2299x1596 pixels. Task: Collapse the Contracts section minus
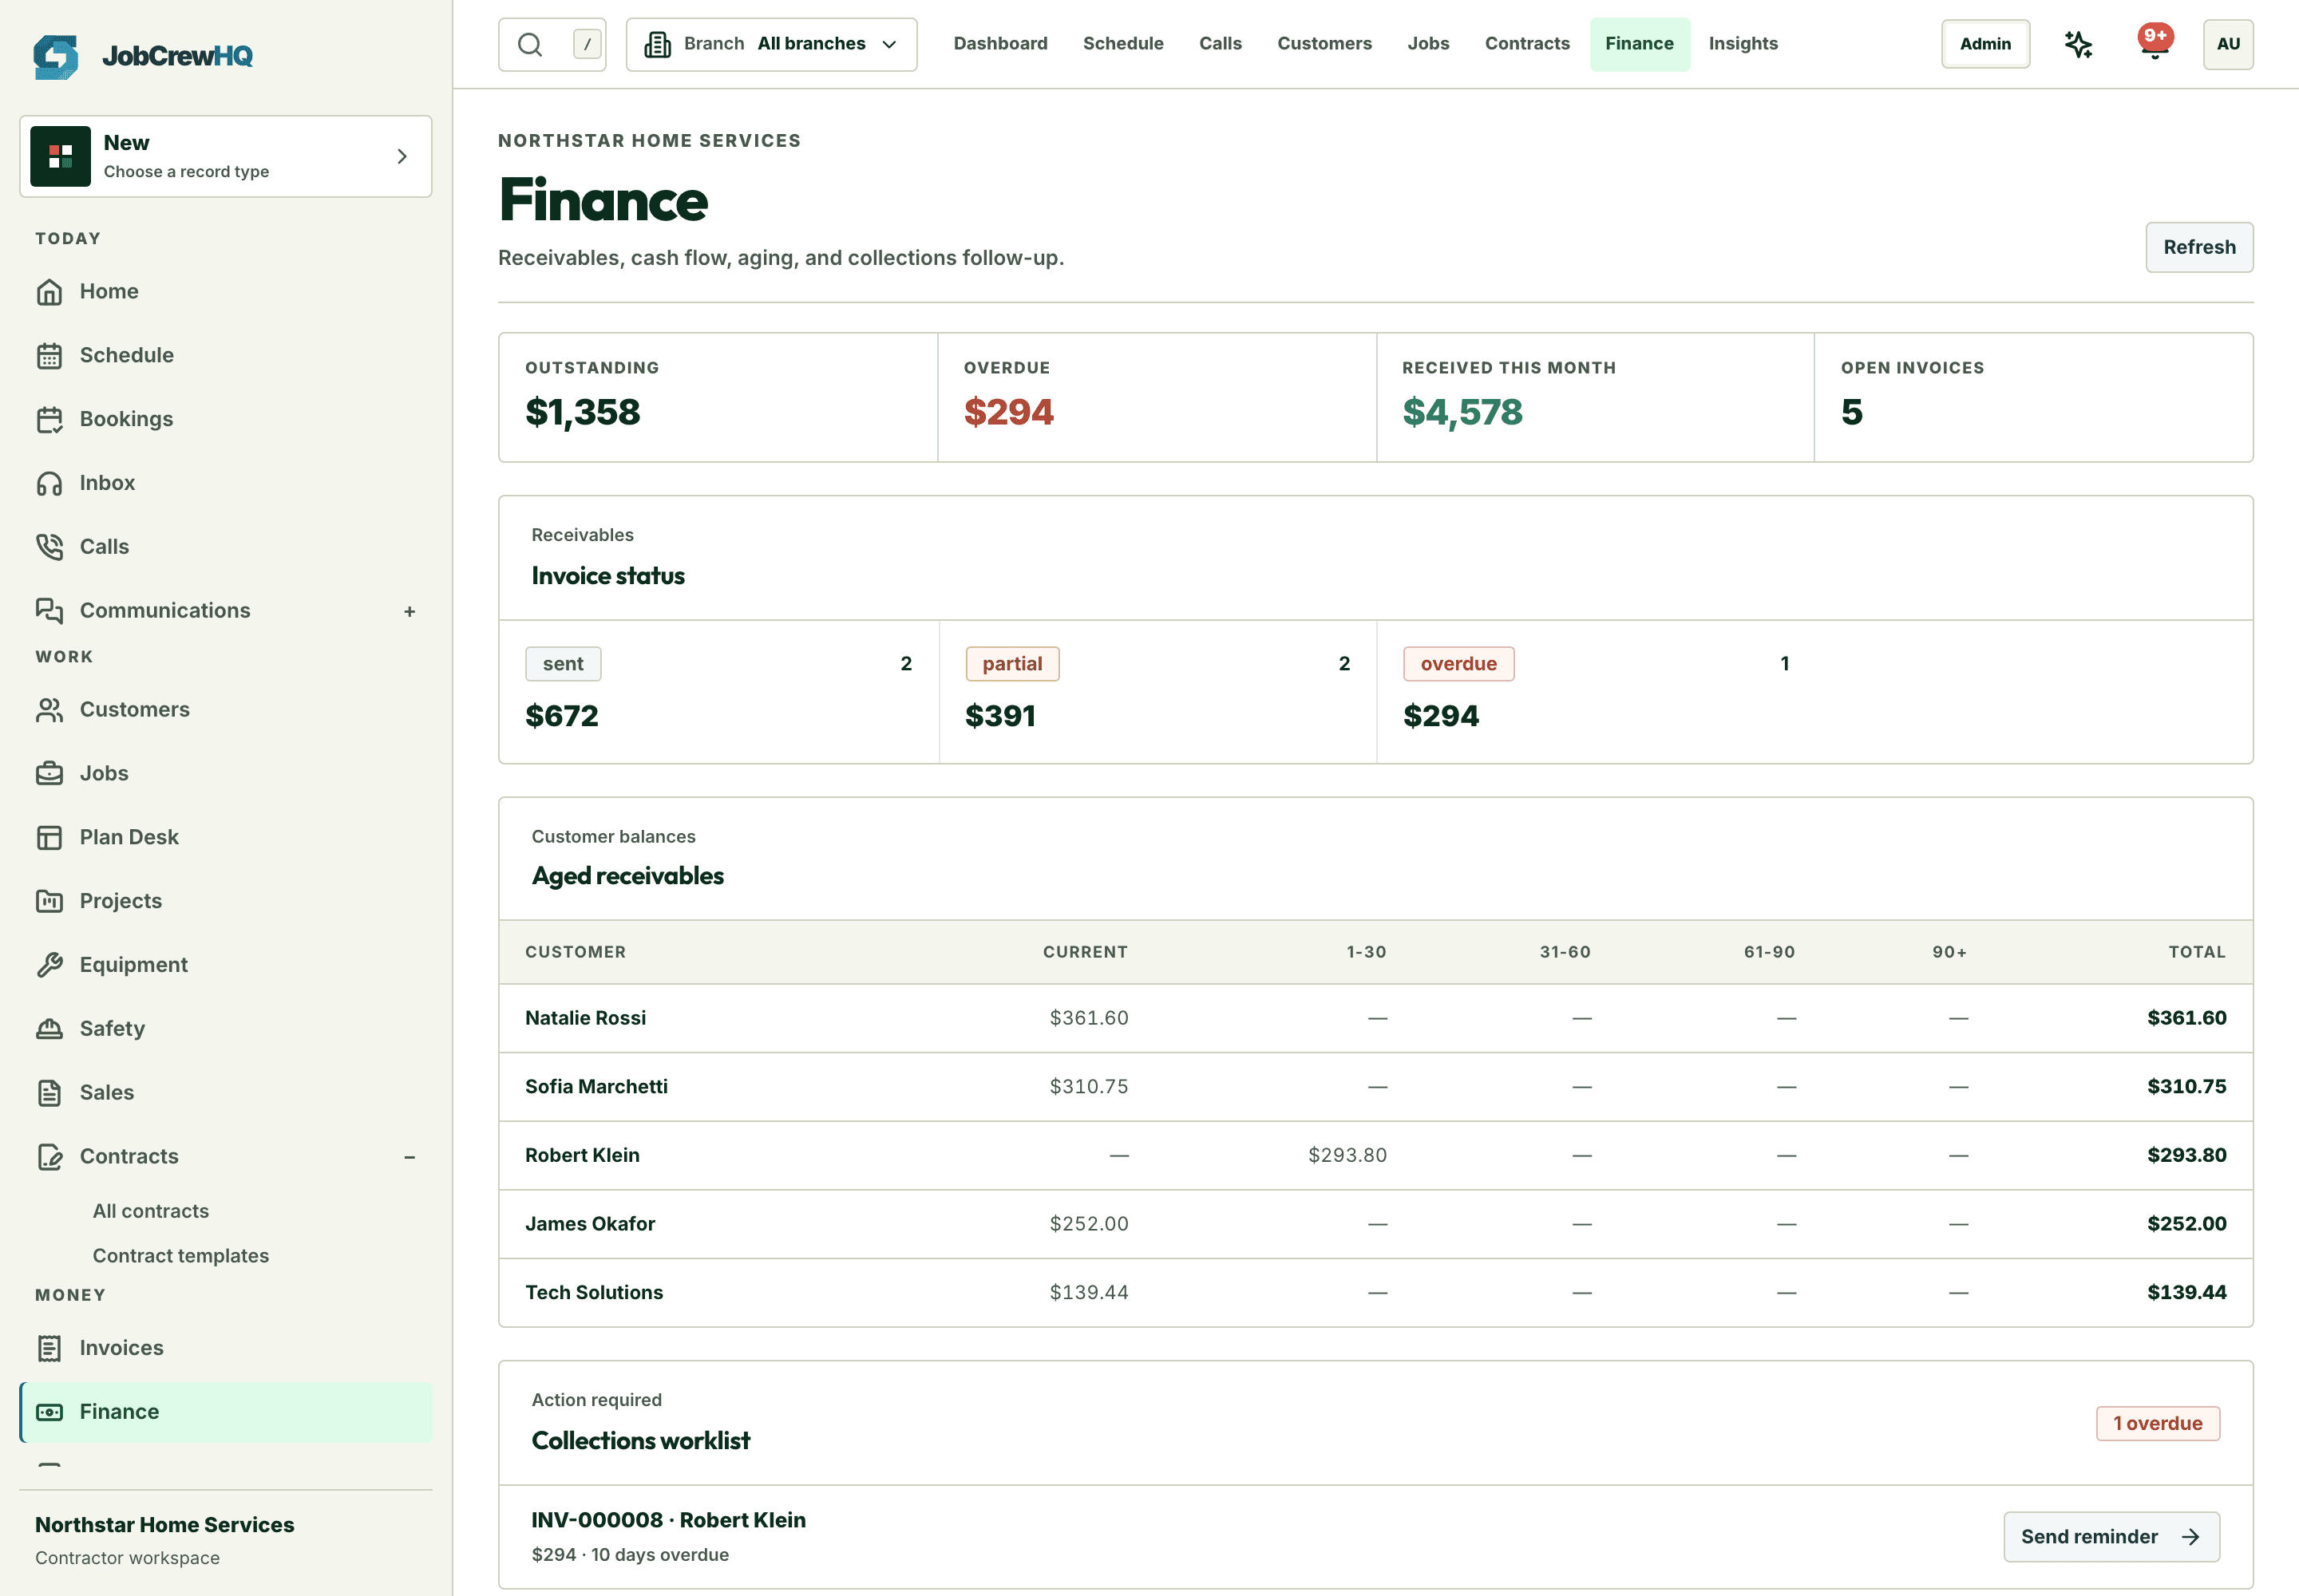click(410, 1157)
